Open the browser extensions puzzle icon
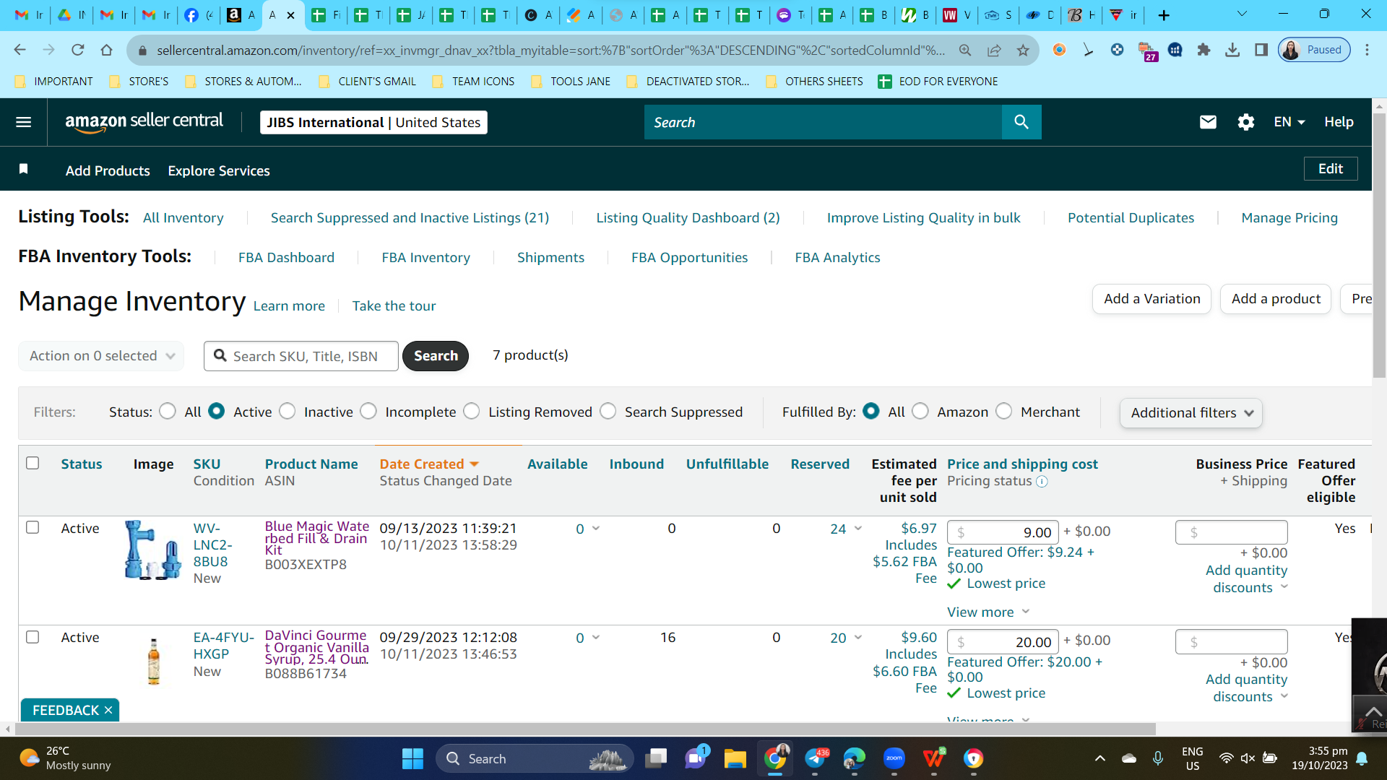Screen dimensions: 1387x780 pos(1204,50)
